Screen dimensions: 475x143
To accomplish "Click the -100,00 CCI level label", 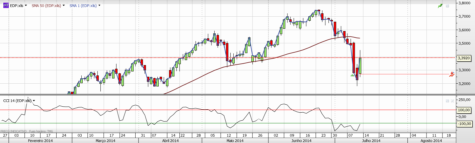I will 464,123.
